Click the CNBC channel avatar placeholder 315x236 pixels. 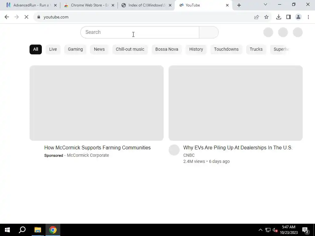point(174,150)
